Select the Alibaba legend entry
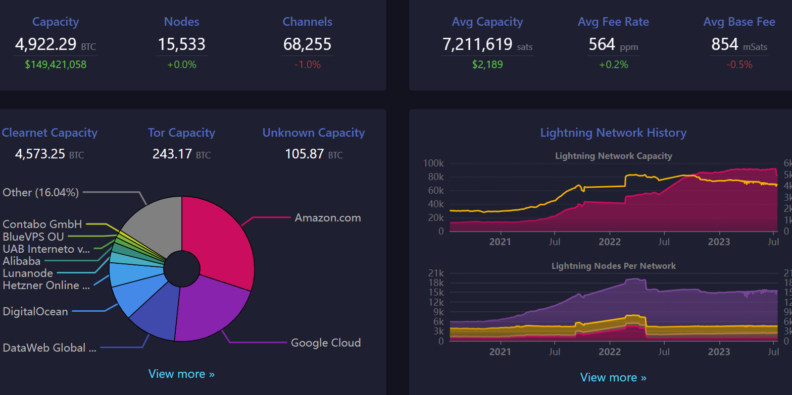Screen dimensions: 792x395 click(x=21, y=261)
